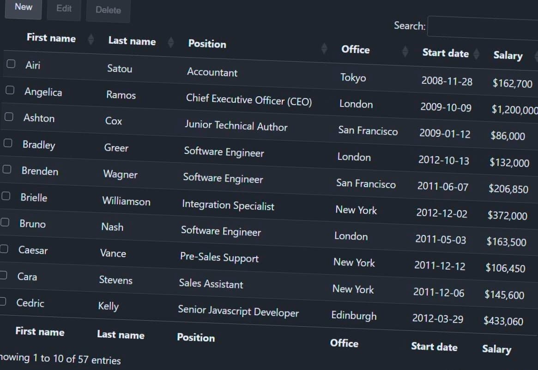The height and width of the screenshot is (370, 538).
Task: Click the sort arrows beside Last name
Action: pyautogui.click(x=171, y=42)
